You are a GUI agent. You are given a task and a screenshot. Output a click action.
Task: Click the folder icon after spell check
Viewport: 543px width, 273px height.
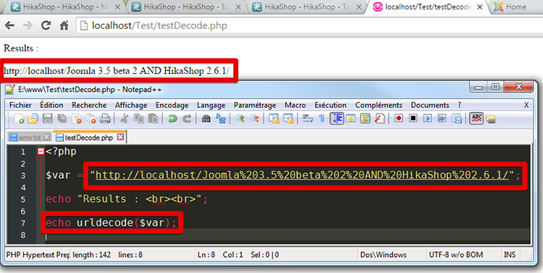pyautogui.click(x=491, y=119)
